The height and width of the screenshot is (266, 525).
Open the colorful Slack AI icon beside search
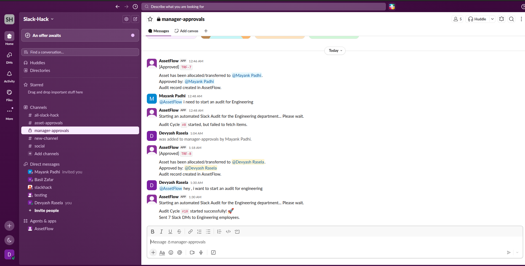[x=392, y=7]
